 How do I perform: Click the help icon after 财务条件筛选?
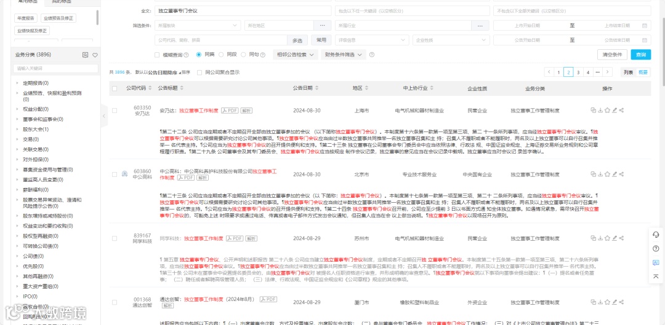pos(372,55)
